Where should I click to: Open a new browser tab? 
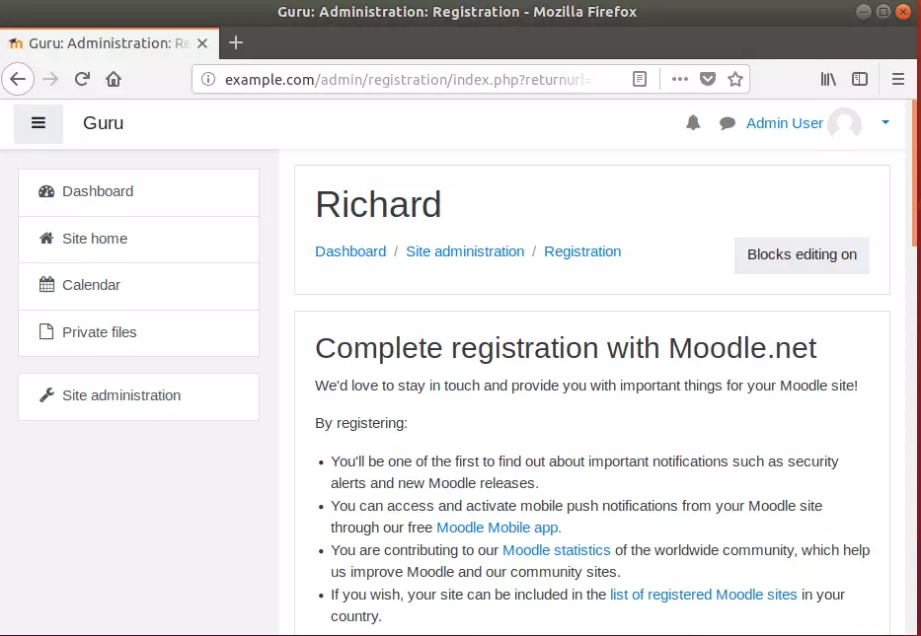(x=236, y=42)
